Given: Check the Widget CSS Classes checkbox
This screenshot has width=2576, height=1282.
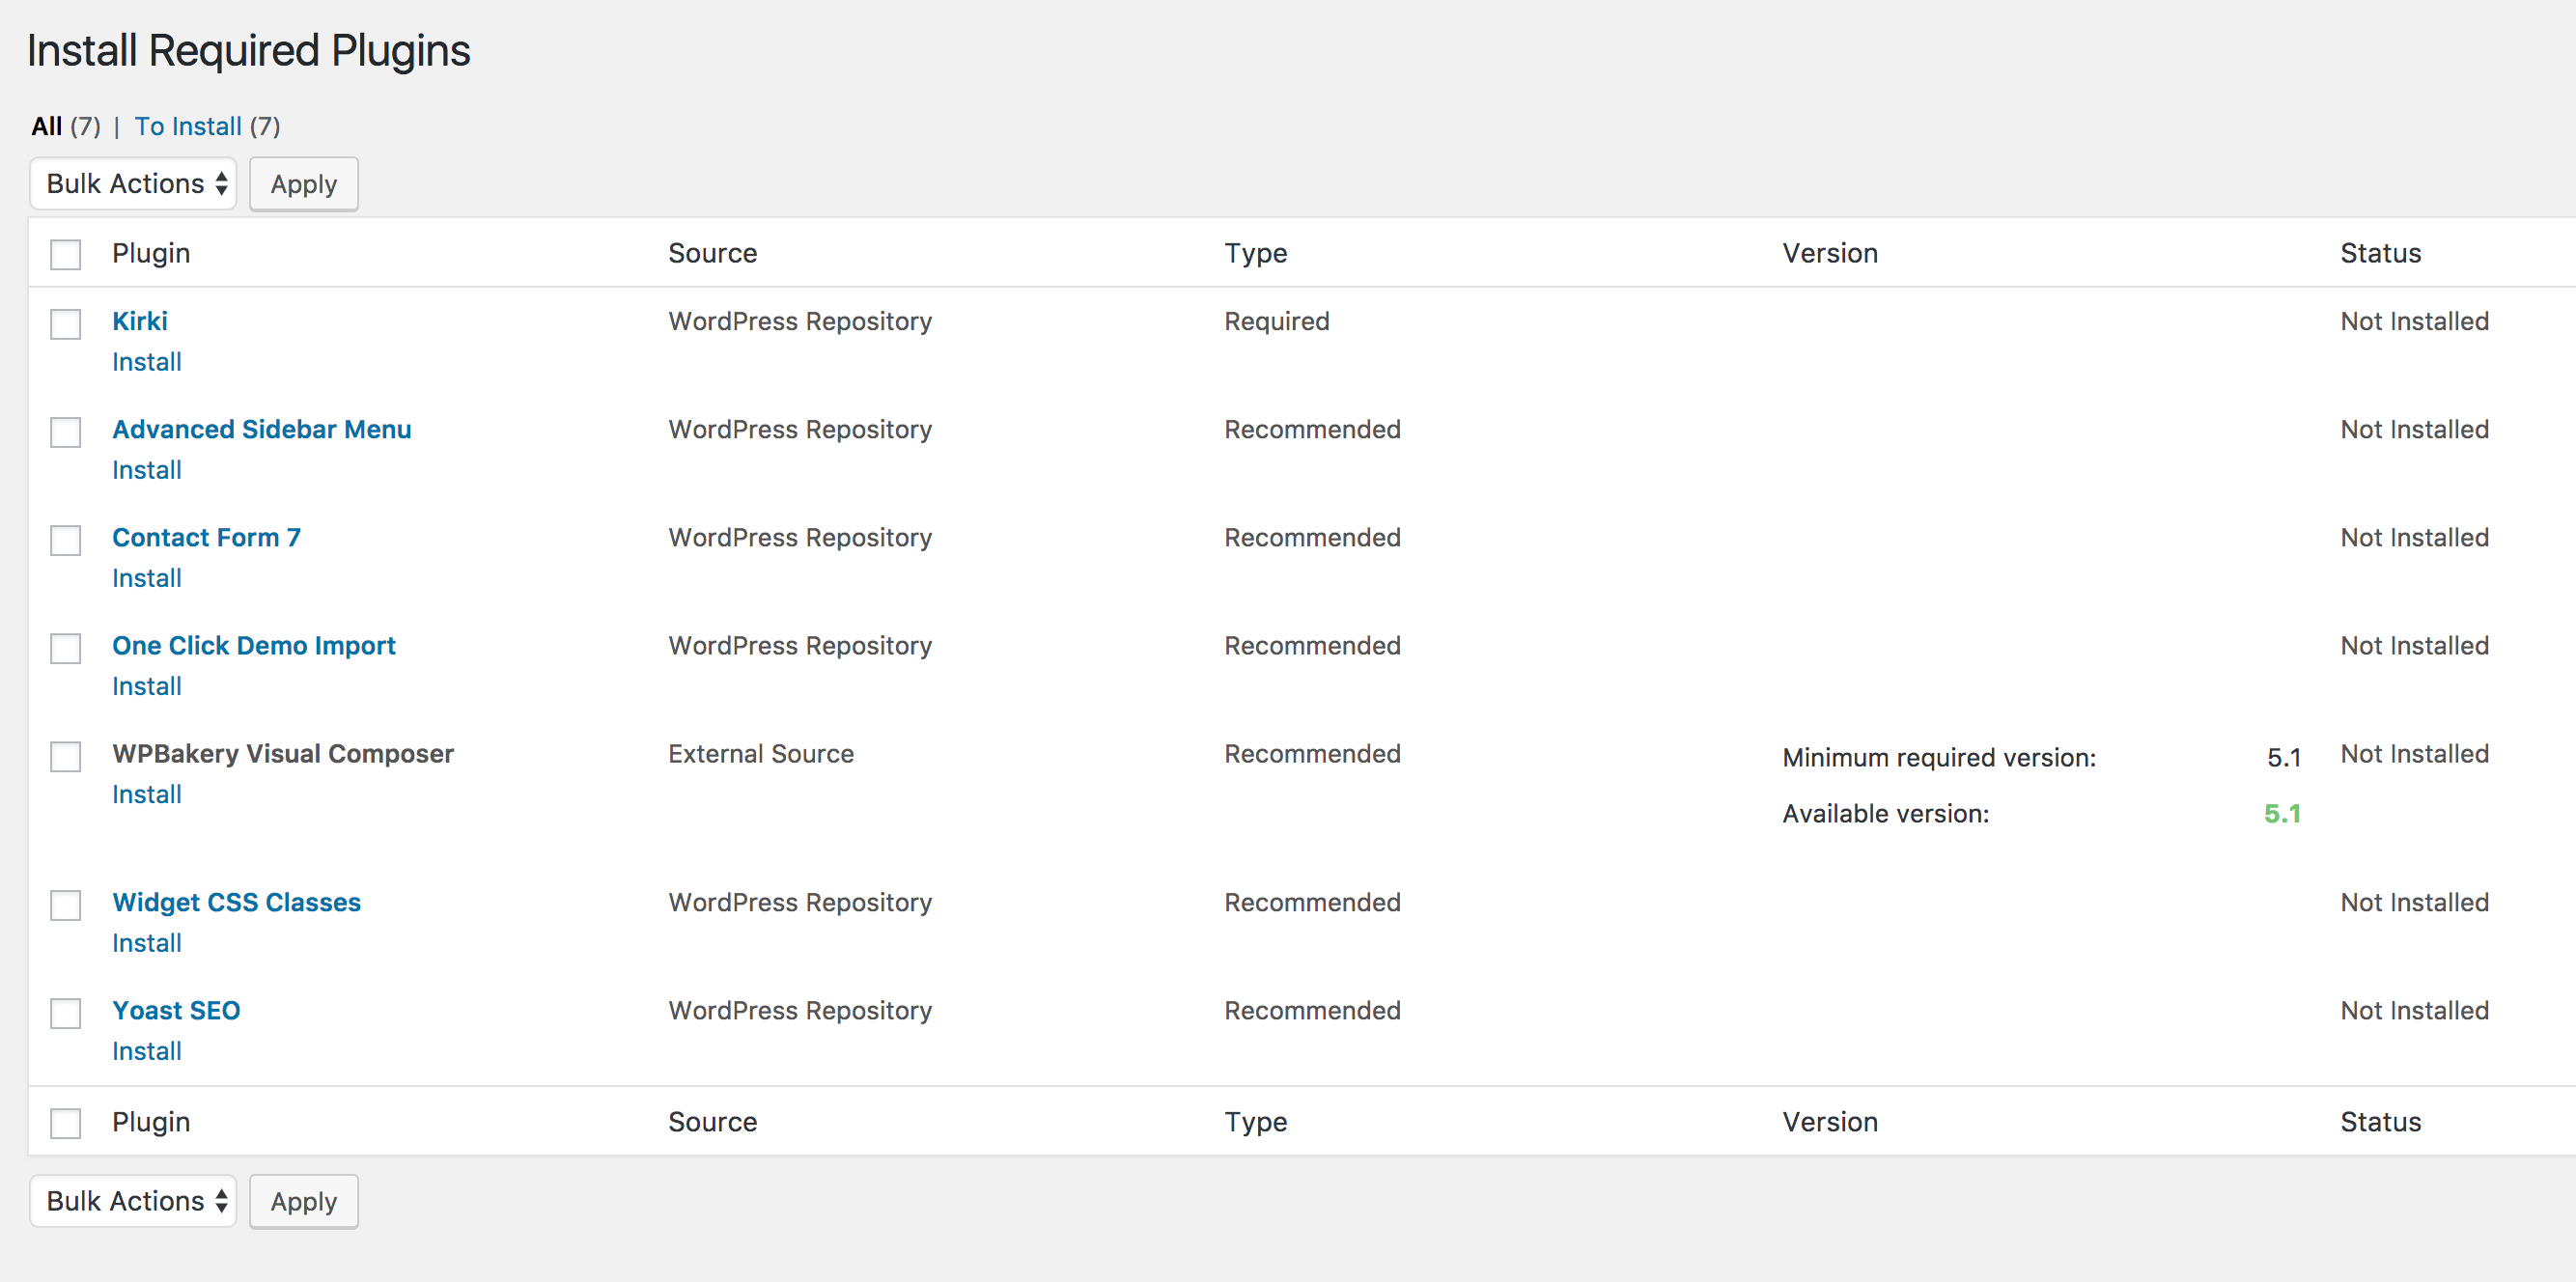Looking at the screenshot, I should tap(66, 905).
